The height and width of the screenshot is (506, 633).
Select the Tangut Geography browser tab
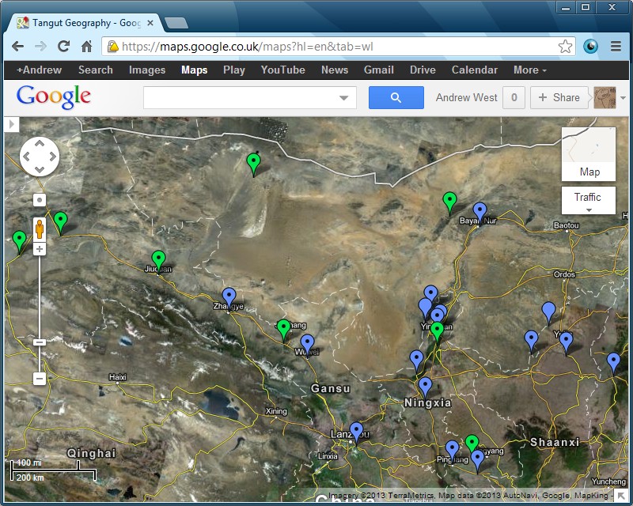point(84,23)
